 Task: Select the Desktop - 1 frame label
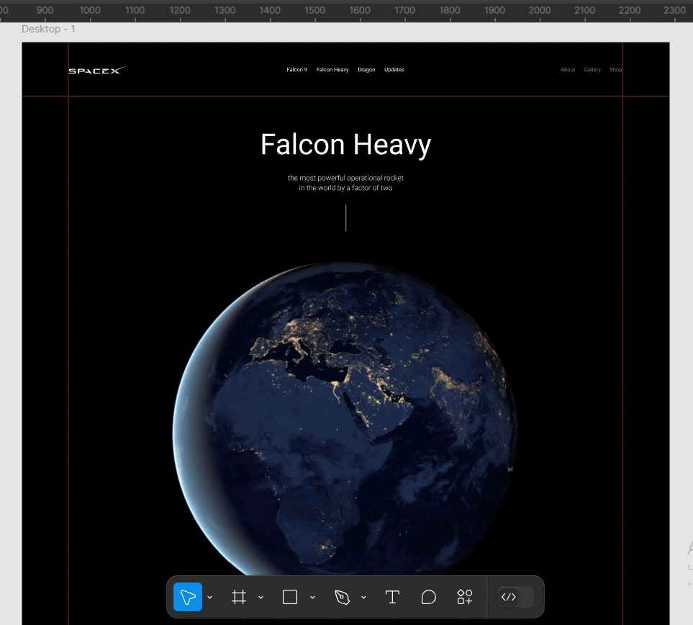point(48,30)
